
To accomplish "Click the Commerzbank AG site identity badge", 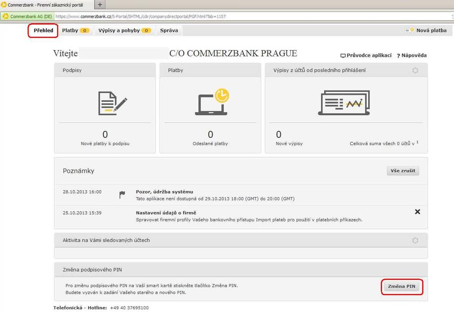I will (x=27, y=16).
